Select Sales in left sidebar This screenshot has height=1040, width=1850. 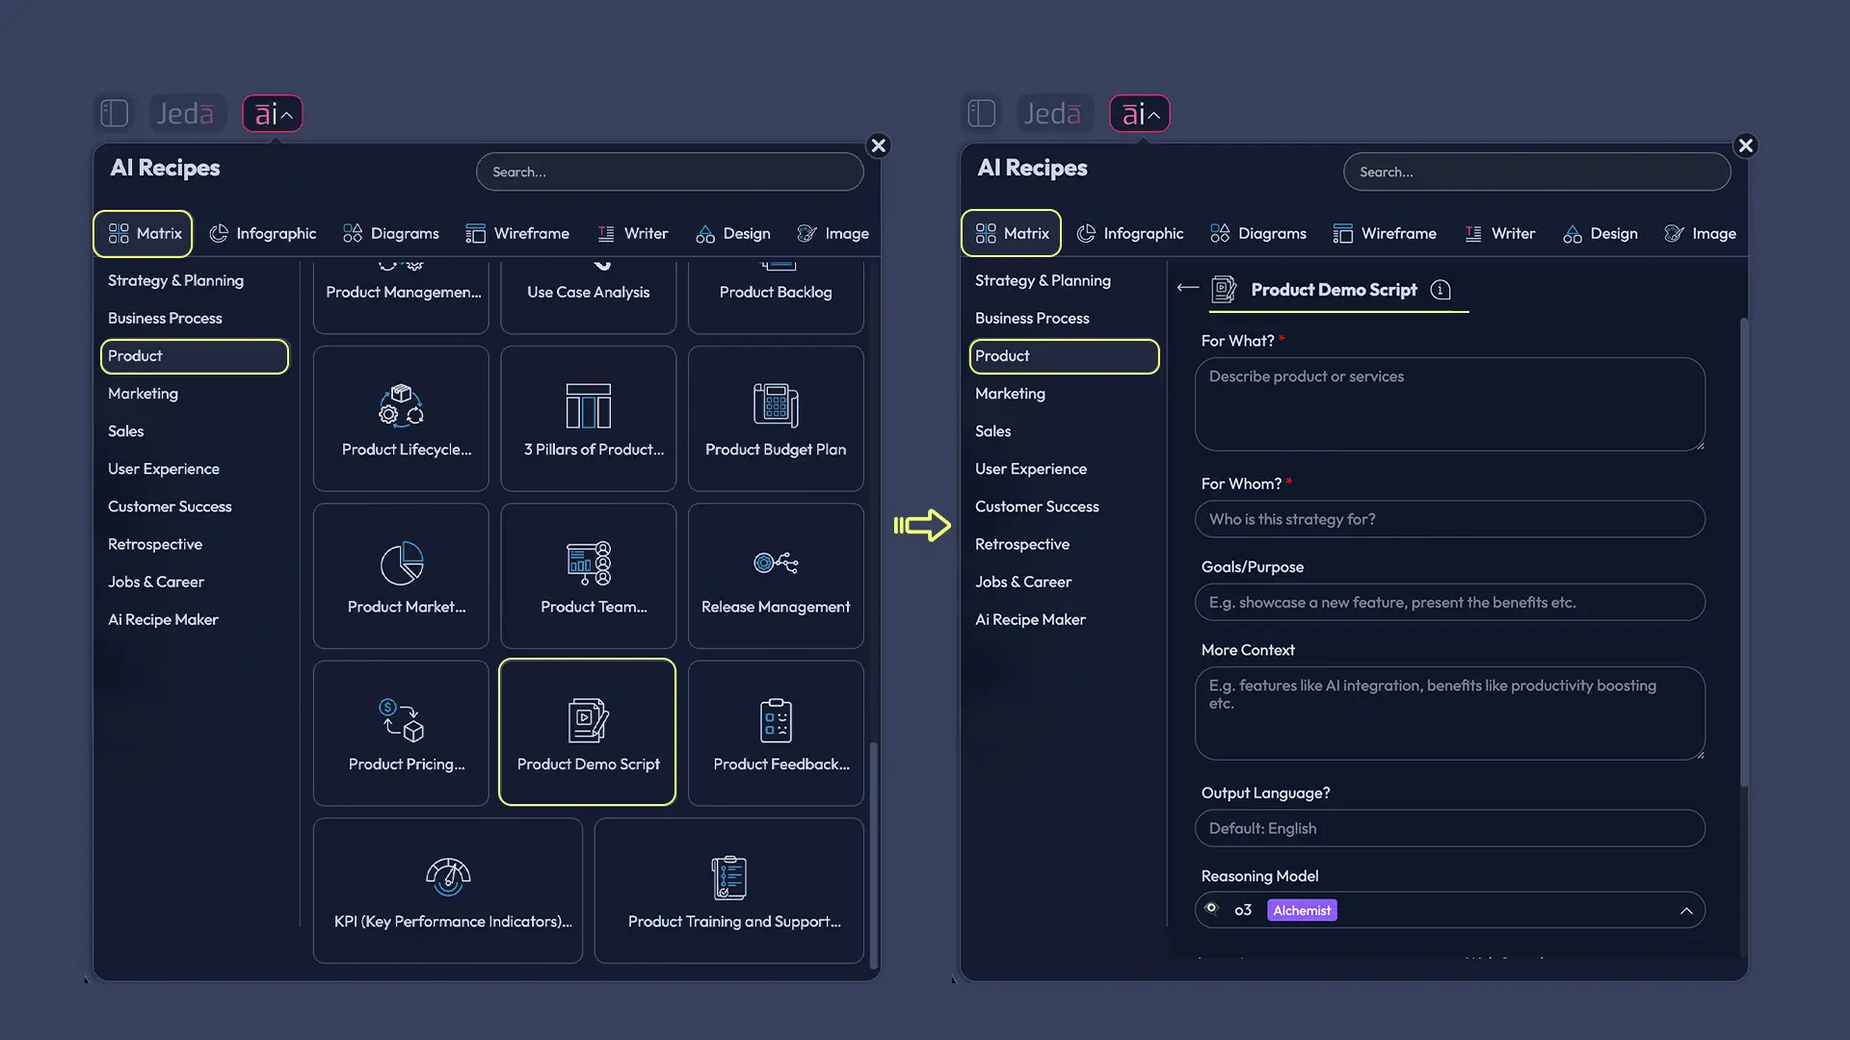125,431
